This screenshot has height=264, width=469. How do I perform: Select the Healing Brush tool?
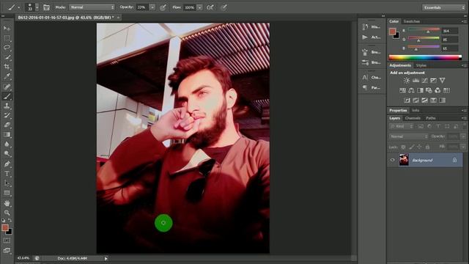point(7,87)
